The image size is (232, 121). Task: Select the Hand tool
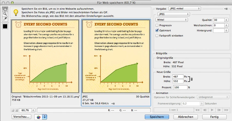[5, 9]
